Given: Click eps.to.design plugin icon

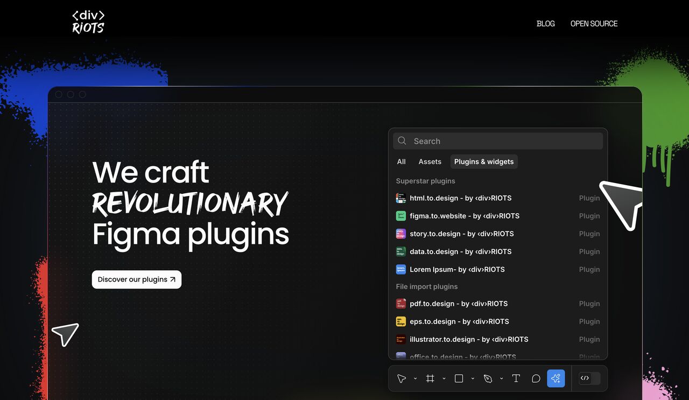Looking at the screenshot, I should [401, 321].
